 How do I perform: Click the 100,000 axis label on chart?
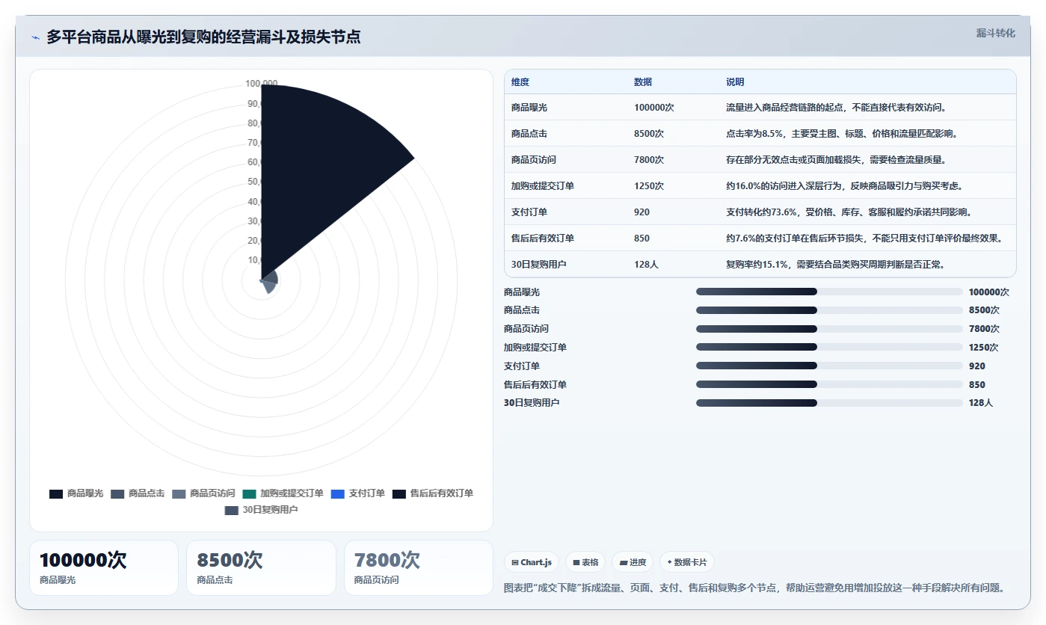261,84
